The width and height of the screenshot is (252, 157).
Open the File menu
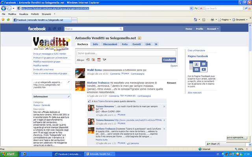pos(4,14)
